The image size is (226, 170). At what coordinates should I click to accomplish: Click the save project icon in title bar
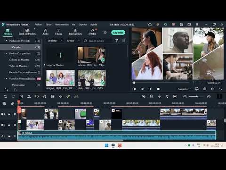point(181,25)
